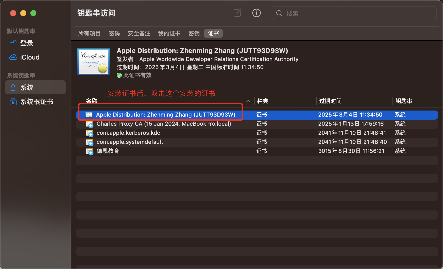
Task: Click the 系统根证书 keychain icon
Action: 13,102
